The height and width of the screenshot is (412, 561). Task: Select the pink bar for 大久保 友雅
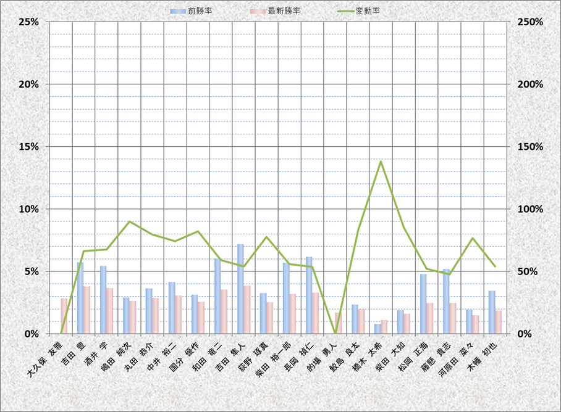click(64, 316)
